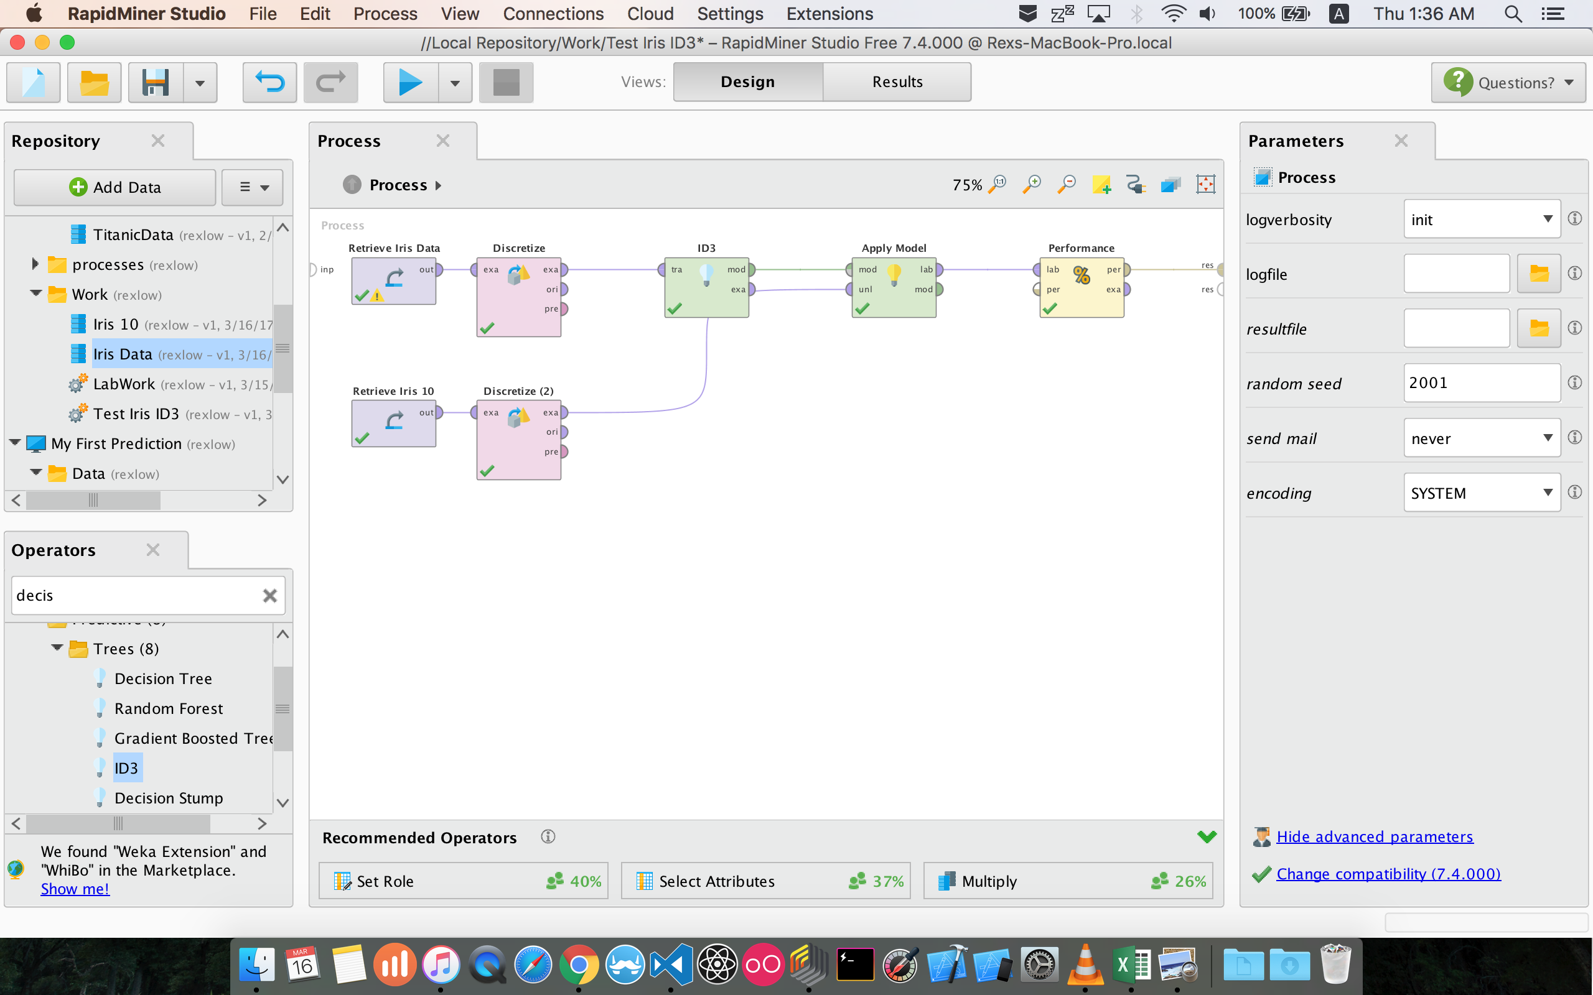
Task: Switch to the Results view
Action: [x=897, y=81]
